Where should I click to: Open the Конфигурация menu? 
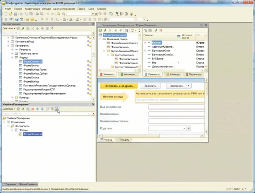coord(32,9)
